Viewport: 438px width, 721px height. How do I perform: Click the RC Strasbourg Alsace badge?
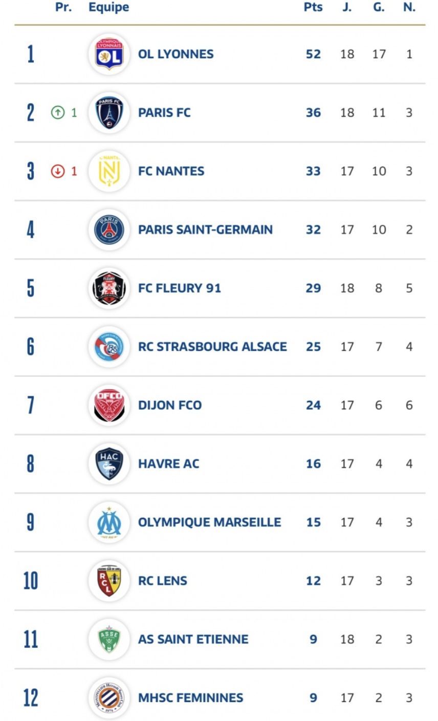pos(109,347)
